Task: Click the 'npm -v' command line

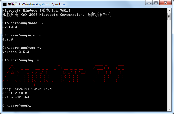Action: (x=22, y=35)
